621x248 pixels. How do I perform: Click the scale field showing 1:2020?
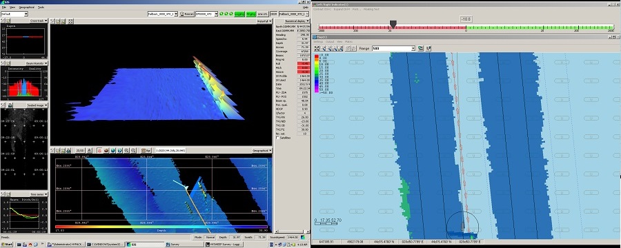point(170,151)
